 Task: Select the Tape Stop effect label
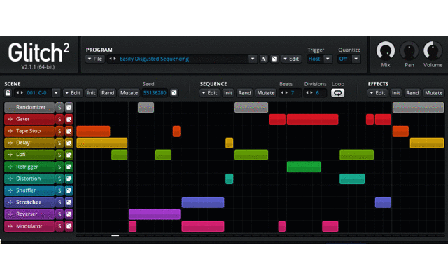pyautogui.click(x=29, y=131)
